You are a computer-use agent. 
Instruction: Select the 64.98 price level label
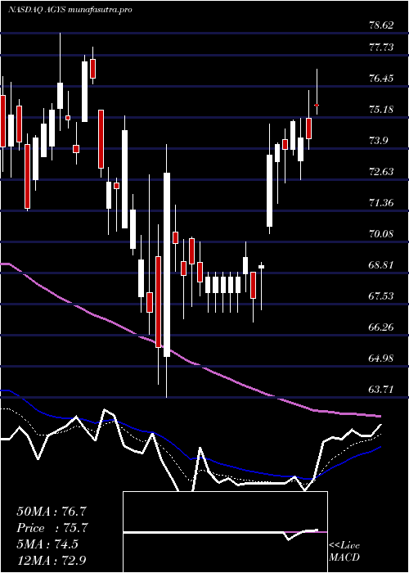tap(381, 359)
